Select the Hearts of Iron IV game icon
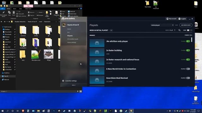Viewport: 202px width, 113px height. pos(64,25)
